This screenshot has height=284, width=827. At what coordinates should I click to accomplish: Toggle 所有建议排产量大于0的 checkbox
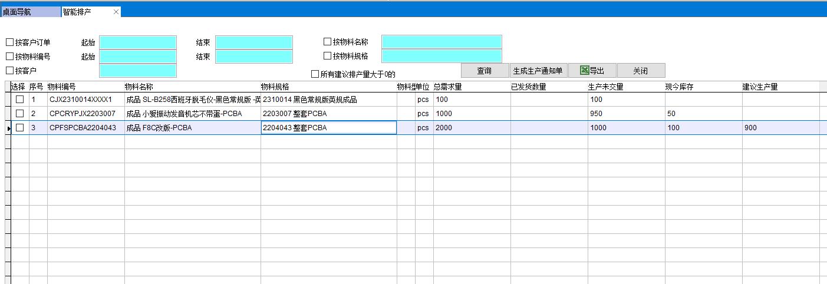[315, 74]
